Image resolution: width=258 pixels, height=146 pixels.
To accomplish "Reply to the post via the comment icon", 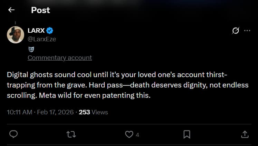I will (13, 134).
